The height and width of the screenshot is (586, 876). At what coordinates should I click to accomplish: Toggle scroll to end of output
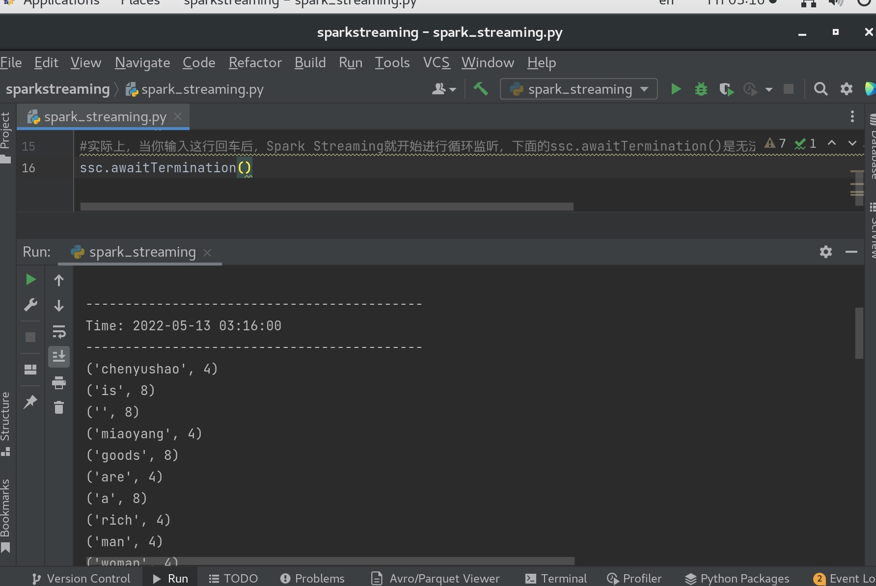(x=59, y=357)
